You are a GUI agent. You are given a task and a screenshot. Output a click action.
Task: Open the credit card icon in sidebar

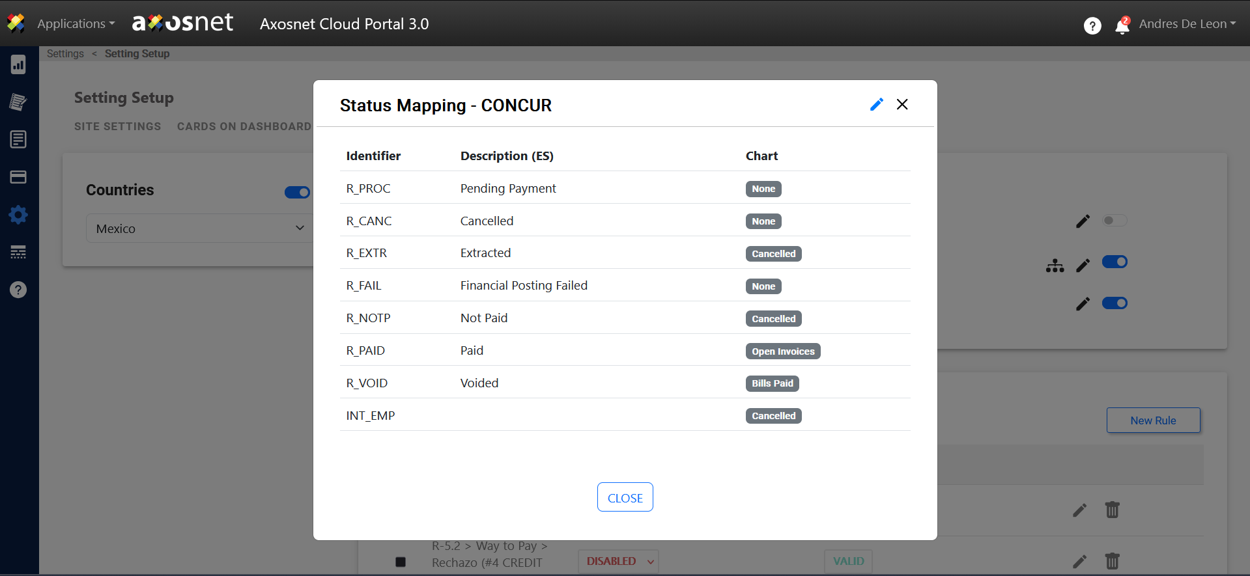pyautogui.click(x=18, y=177)
